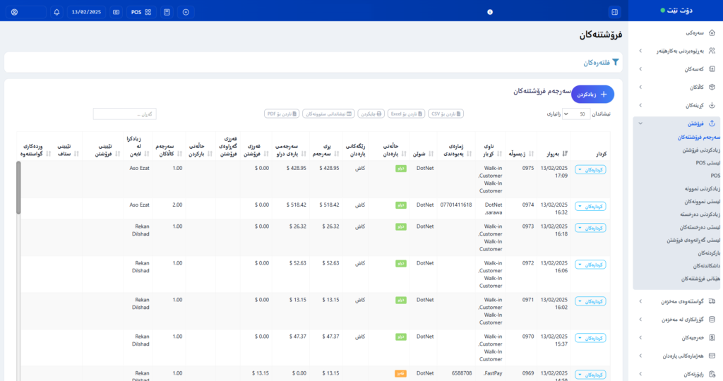This screenshot has width=723, height=381.
Task: Click the users icon in sidebar
Action: click(x=712, y=51)
